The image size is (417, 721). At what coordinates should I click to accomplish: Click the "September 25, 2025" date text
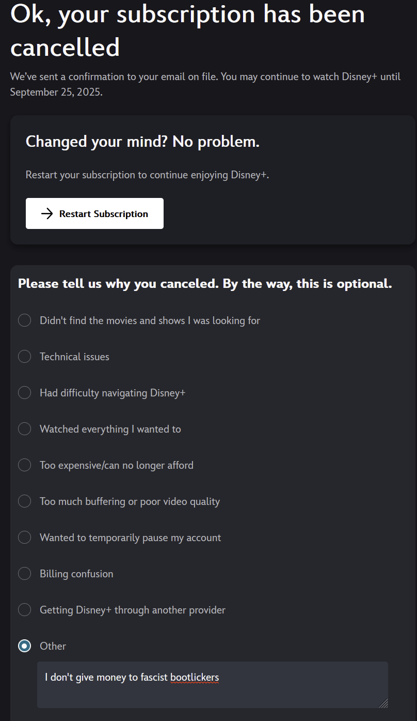coord(56,92)
